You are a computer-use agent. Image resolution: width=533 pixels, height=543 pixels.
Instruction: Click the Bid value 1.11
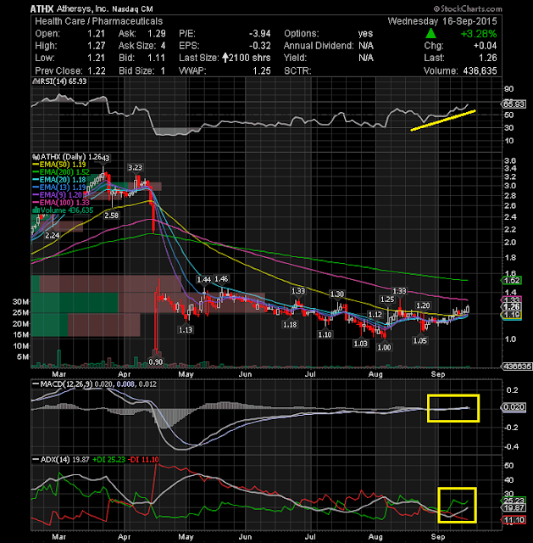point(156,58)
